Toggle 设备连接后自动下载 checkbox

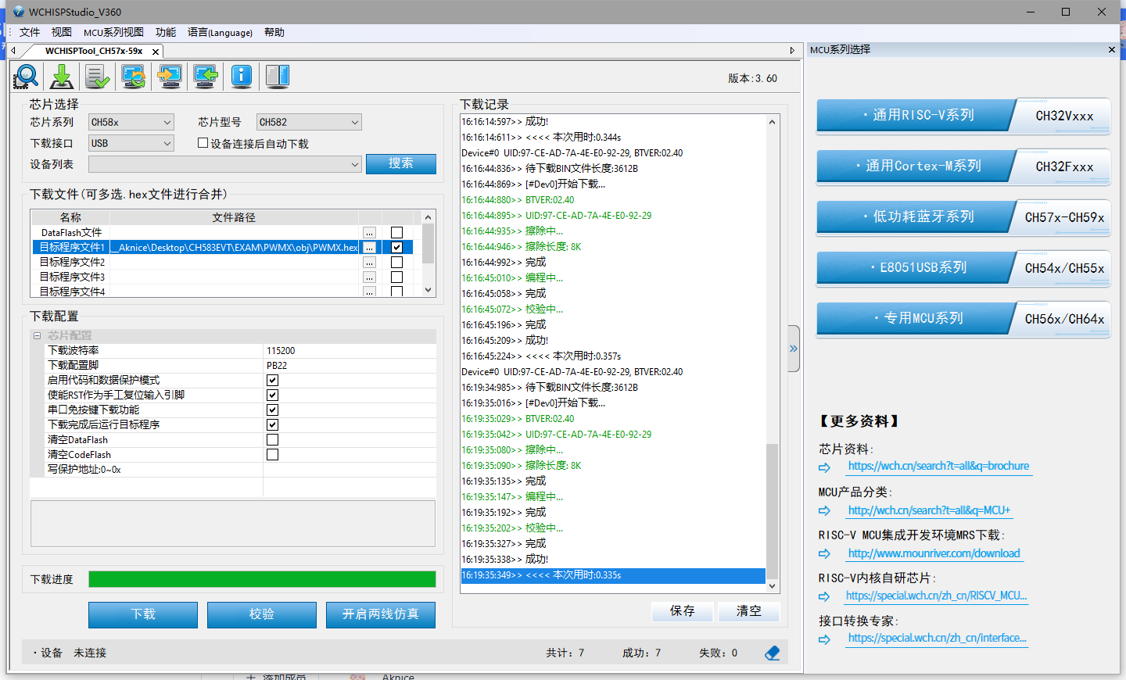coord(203,143)
